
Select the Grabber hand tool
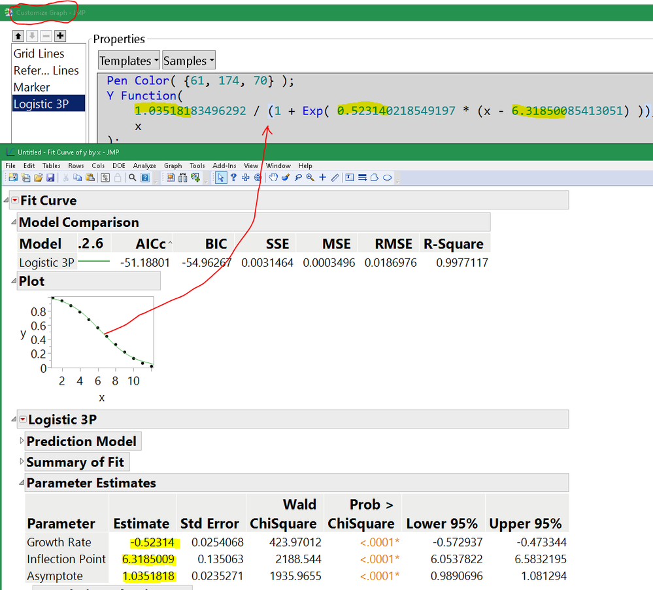(x=273, y=177)
